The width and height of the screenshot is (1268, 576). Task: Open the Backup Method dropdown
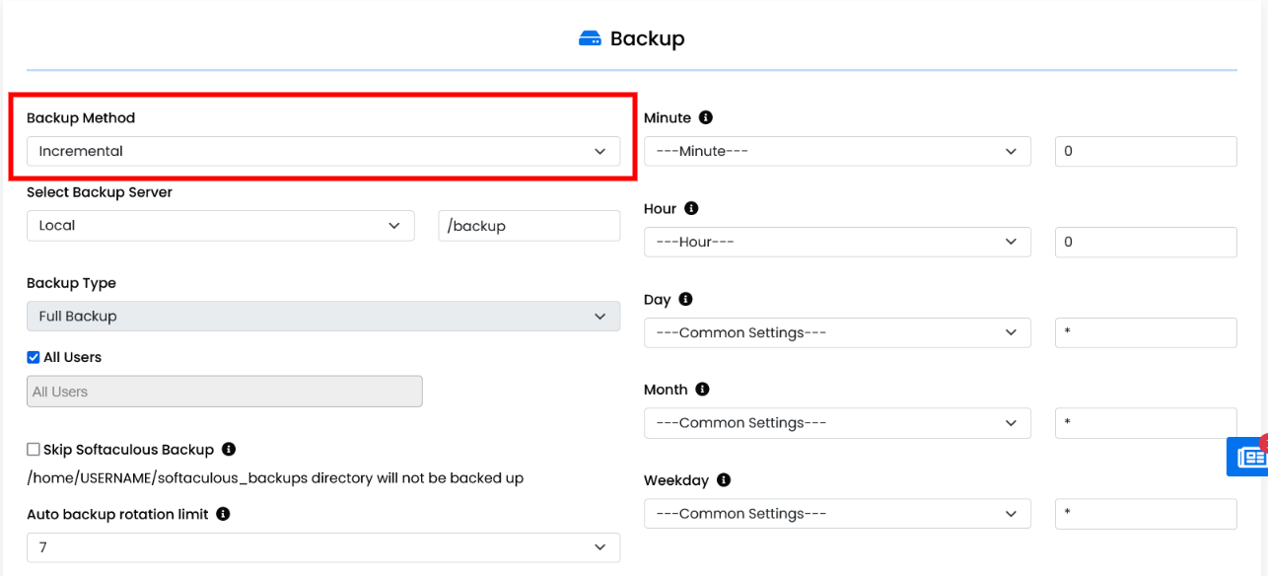pyautogui.click(x=322, y=151)
